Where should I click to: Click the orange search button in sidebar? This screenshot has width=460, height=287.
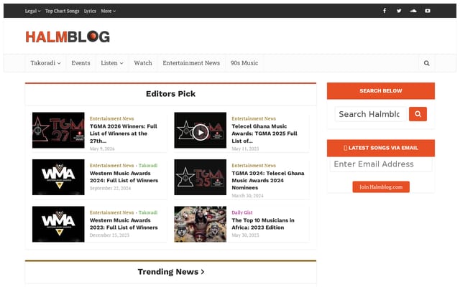pos(418,114)
